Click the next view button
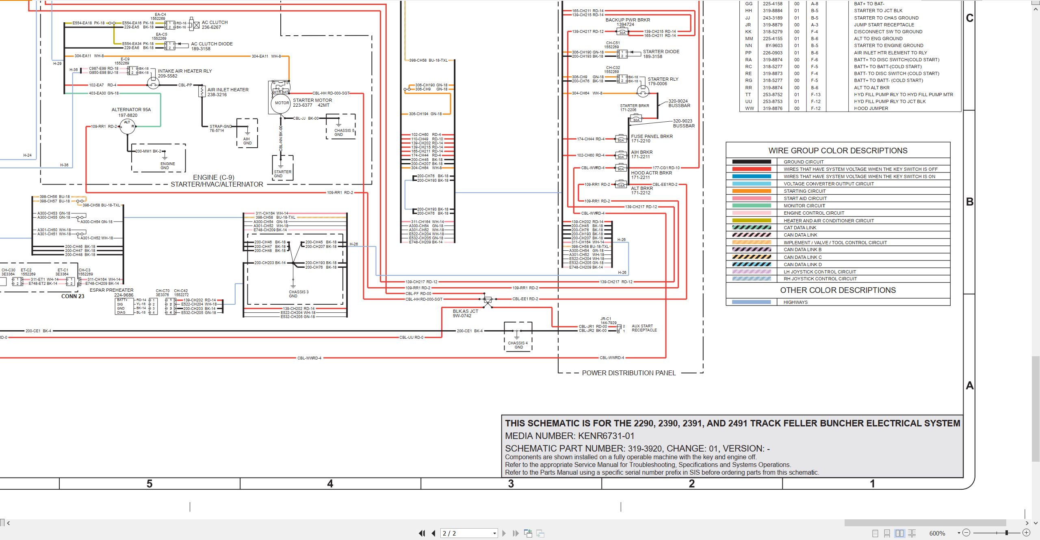Screen dimensions: 1040x540 point(540,533)
